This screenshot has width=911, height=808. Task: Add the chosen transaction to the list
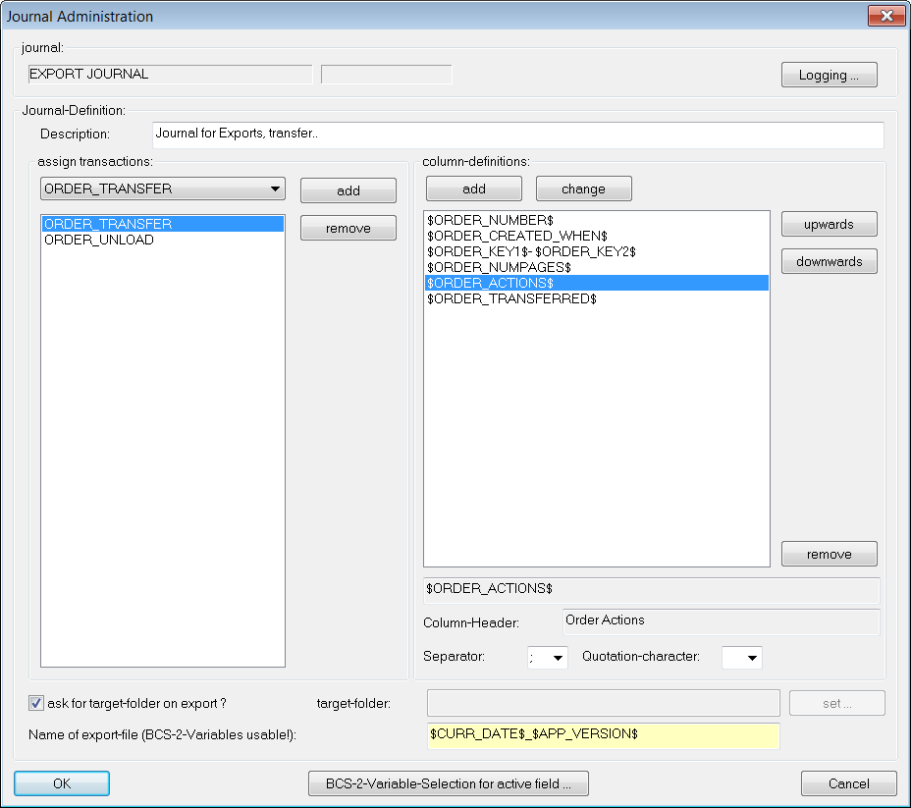pyautogui.click(x=348, y=190)
